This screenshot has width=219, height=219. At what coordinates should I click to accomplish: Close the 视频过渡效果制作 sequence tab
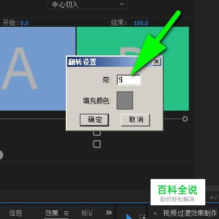pos(155,213)
